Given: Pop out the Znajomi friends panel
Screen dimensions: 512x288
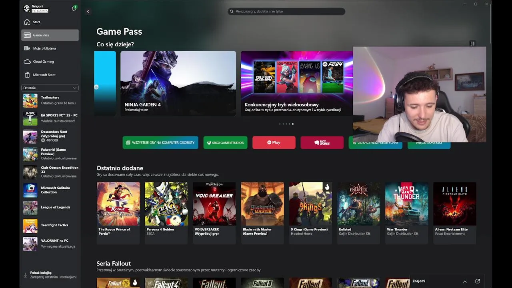Looking at the screenshot, I should click(x=477, y=281).
